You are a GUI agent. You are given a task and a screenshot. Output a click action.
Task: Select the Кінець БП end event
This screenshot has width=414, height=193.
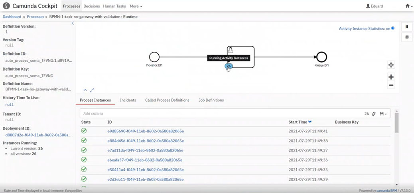tap(321, 57)
